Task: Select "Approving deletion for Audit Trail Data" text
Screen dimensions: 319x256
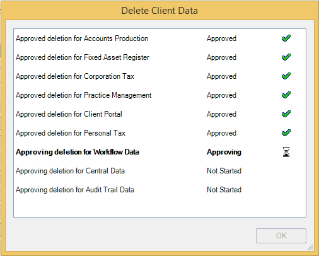Action: point(75,190)
